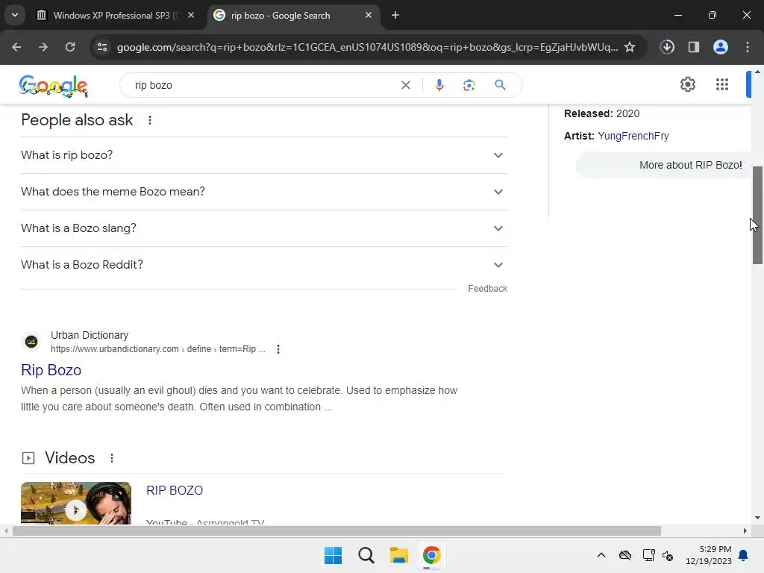Open People also ask options menu
764x573 pixels.
(x=150, y=120)
